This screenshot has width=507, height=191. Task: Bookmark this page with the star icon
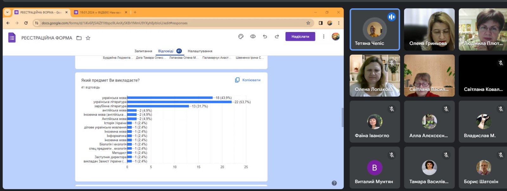click(x=308, y=23)
